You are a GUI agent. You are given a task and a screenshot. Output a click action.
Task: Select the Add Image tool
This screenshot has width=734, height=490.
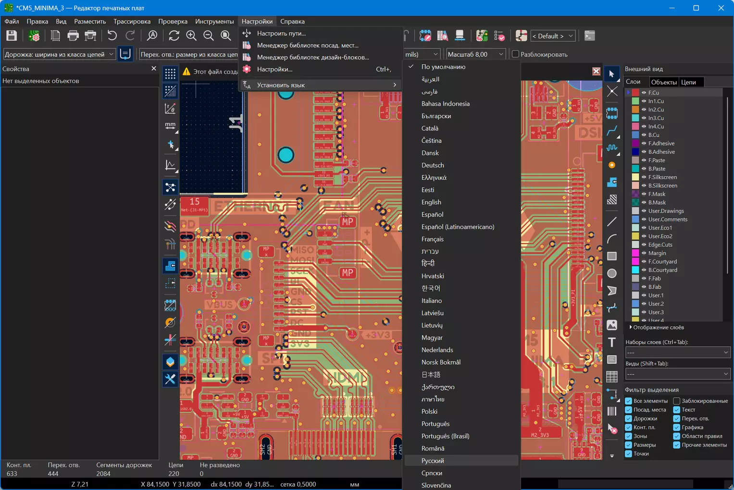(x=611, y=325)
